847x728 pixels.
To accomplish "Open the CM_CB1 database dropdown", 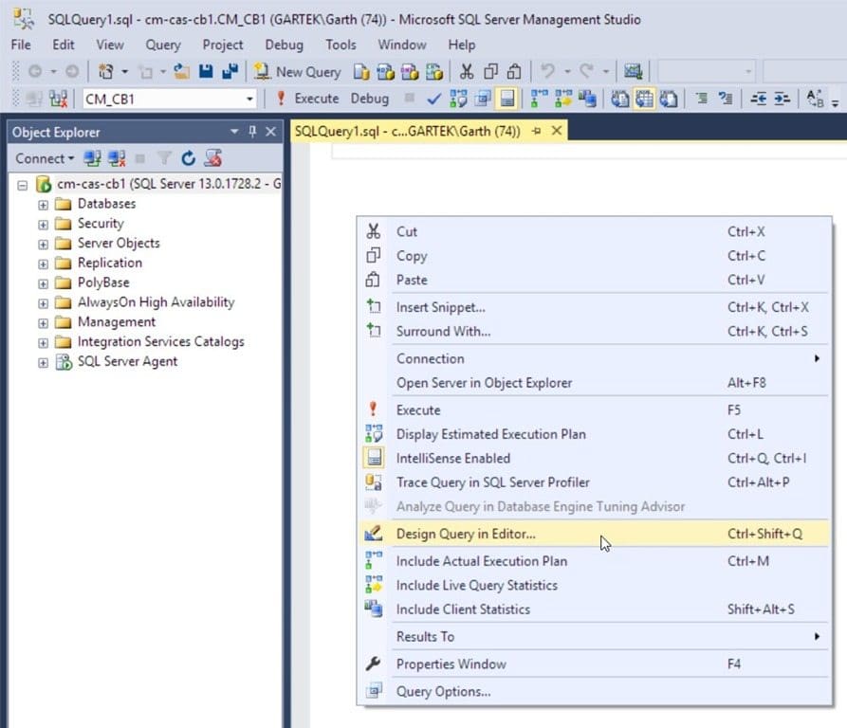I will 249,100.
